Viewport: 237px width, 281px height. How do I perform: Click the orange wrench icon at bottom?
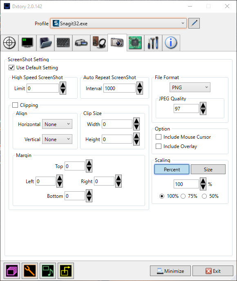click(x=30, y=271)
